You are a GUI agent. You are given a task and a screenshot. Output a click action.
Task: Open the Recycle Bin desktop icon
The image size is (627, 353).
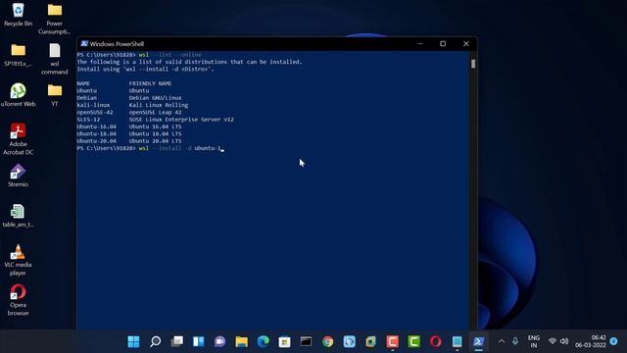coord(18,15)
